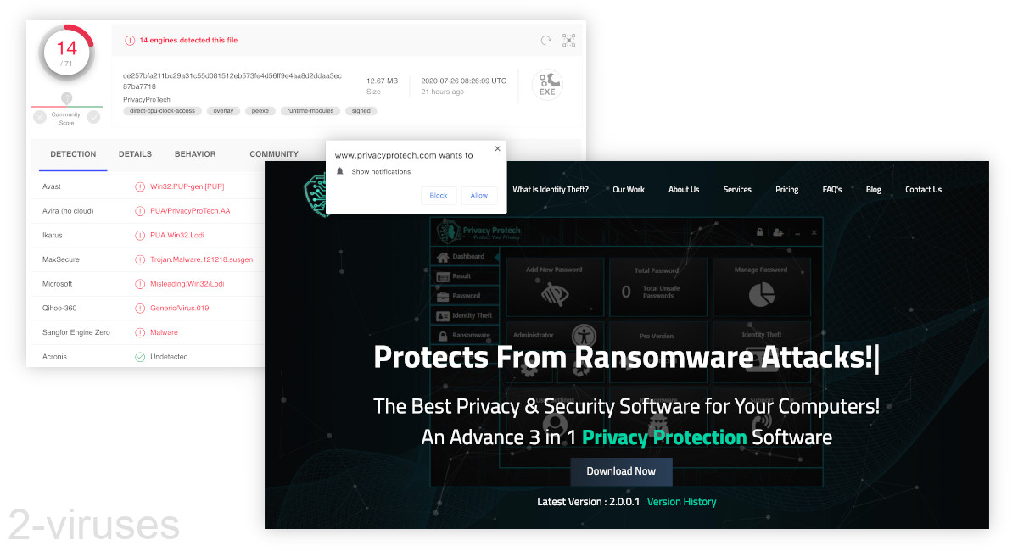Screen dimensions: 1018x551
Task: Click the EXE file type icon
Action: click(547, 85)
